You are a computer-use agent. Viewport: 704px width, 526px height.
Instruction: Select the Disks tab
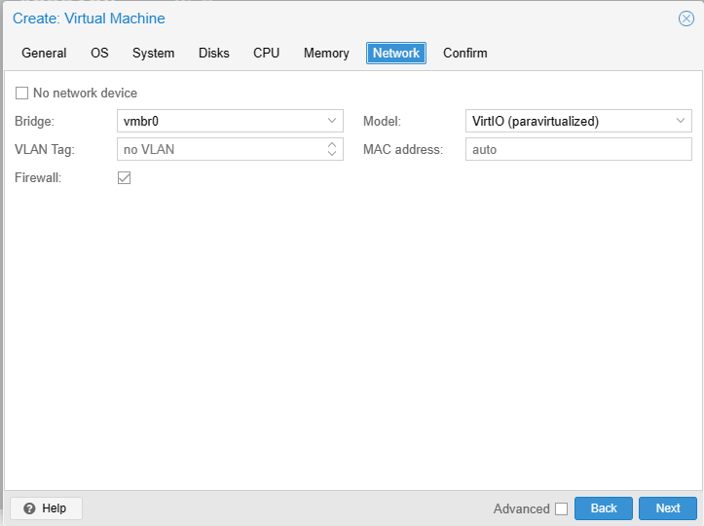[x=213, y=53]
